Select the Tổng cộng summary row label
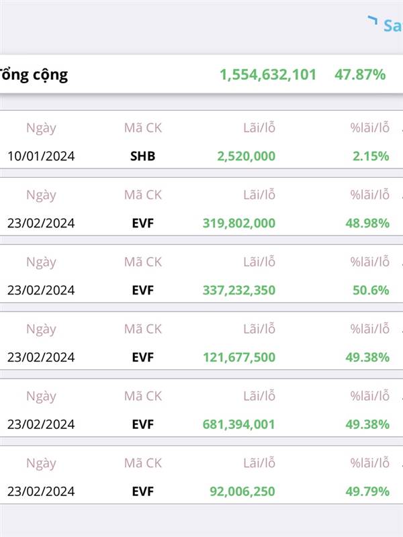This screenshot has height=537, width=403. (x=34, y=75)
